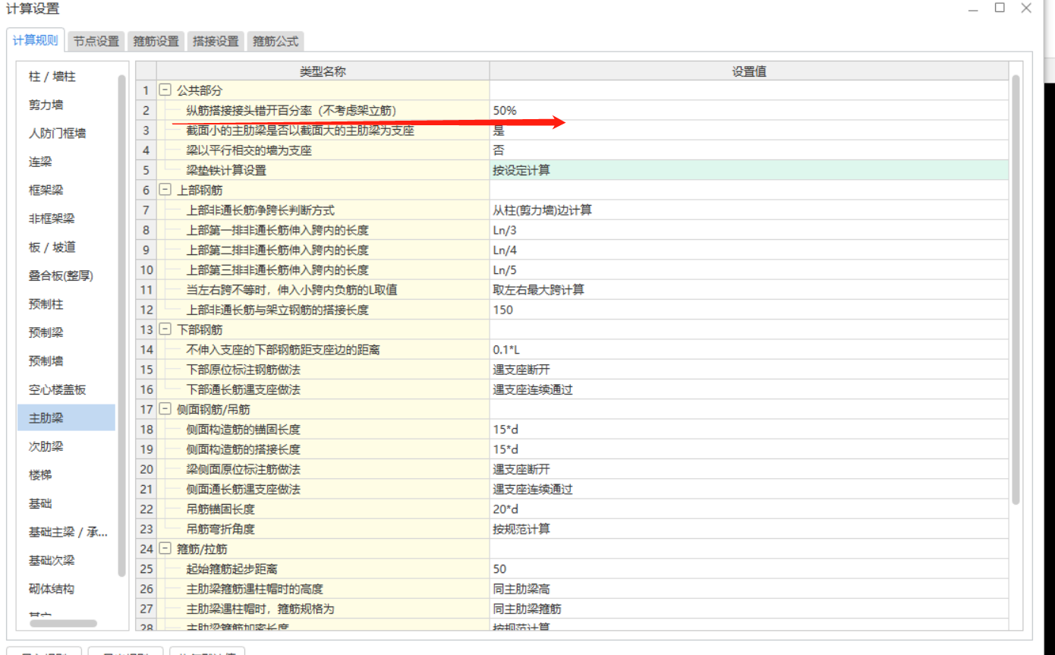Select 柱 / 墙柱 in the component list

pos(67,77)
